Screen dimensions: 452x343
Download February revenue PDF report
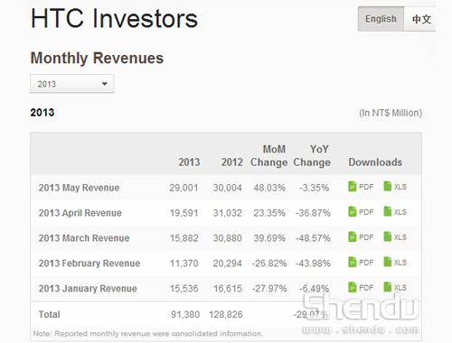361,263
